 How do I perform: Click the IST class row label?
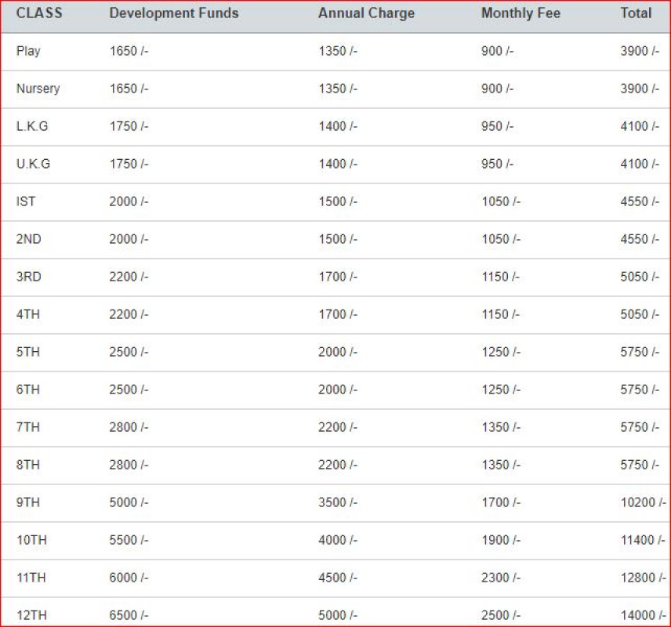point(26,201)
